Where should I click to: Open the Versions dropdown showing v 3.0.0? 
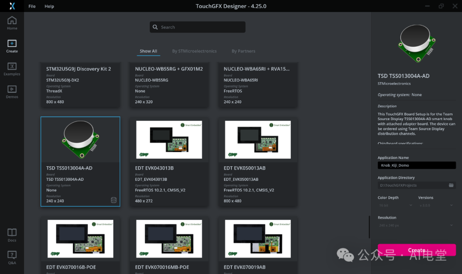tap(435, 205)
